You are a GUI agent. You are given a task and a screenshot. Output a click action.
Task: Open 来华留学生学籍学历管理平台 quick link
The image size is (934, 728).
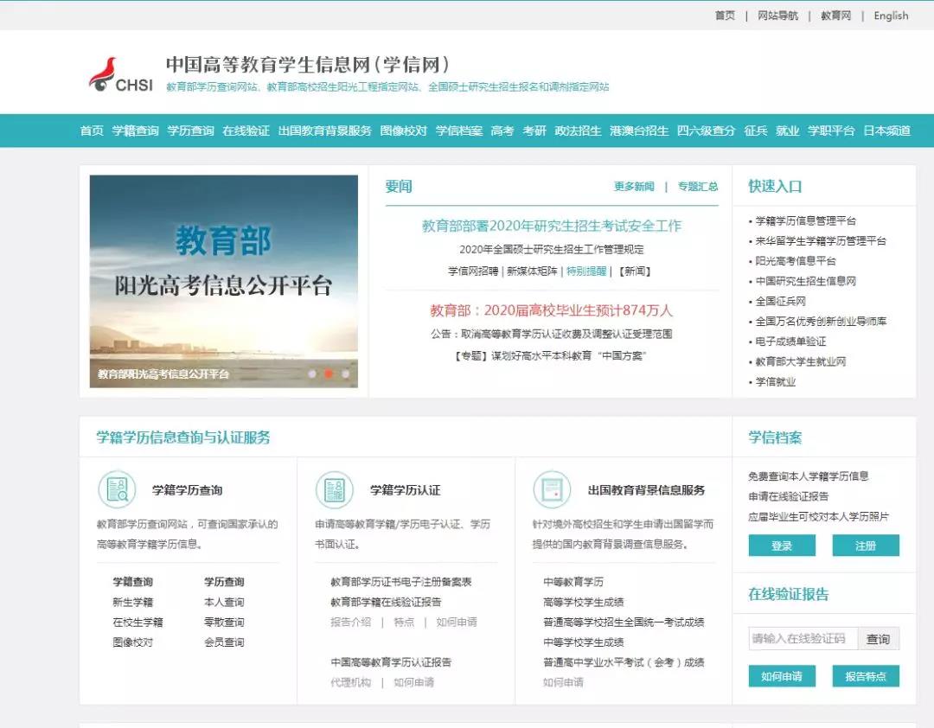[821, 241]
